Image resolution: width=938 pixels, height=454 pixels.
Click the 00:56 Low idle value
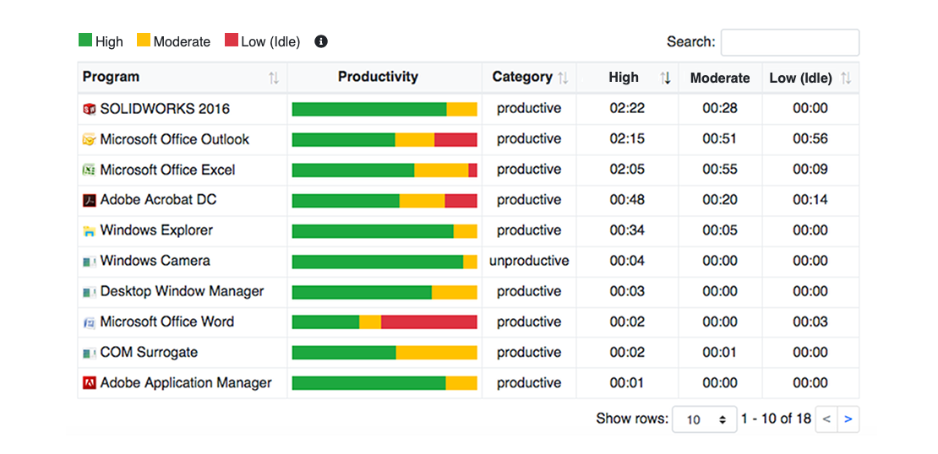click(x=810, y=139)
